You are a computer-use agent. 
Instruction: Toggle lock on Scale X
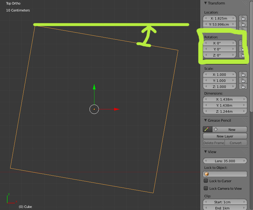(x=243, y=74)
